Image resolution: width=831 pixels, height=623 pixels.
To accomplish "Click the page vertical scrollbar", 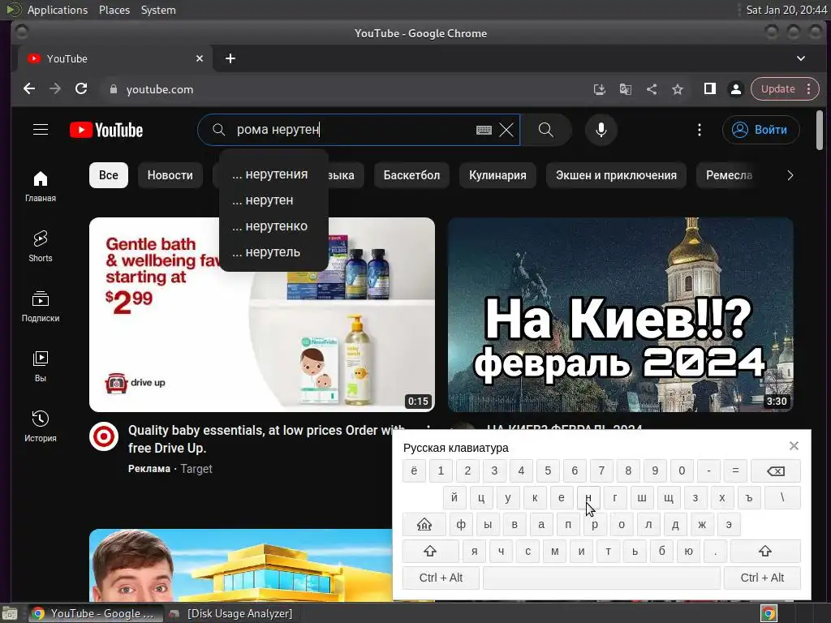I will coord(820,130).
